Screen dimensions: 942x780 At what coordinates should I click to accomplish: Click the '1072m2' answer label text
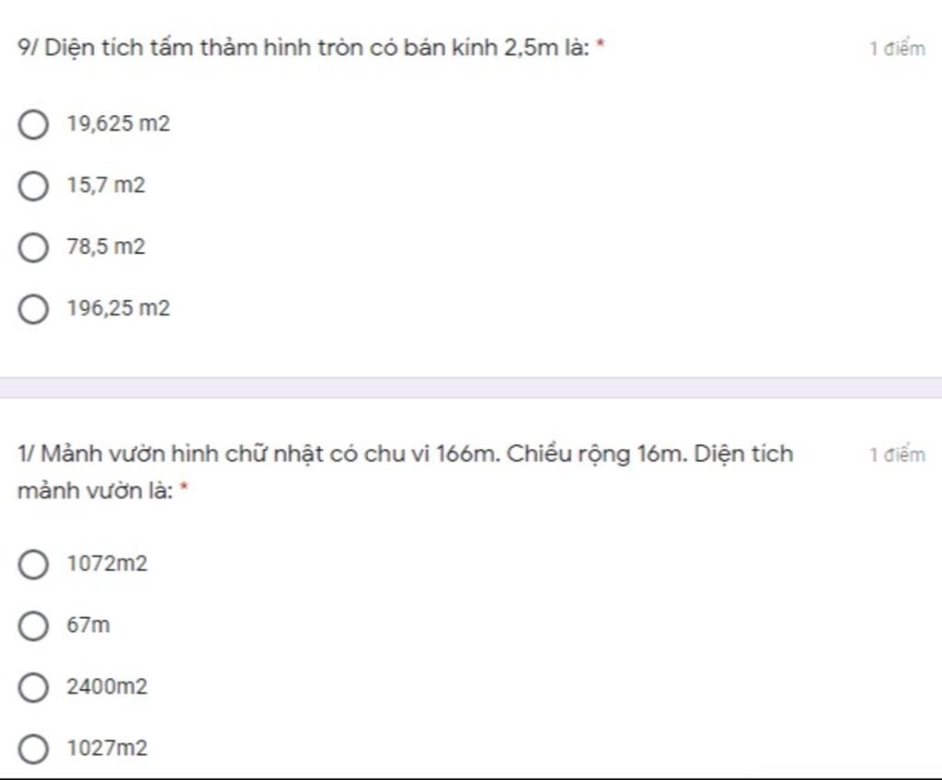[x=107, y=563]
